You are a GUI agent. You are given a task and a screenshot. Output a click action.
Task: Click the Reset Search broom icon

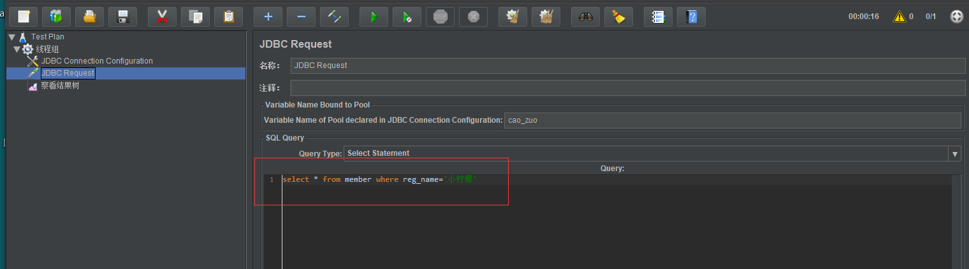tap(618, 17)
